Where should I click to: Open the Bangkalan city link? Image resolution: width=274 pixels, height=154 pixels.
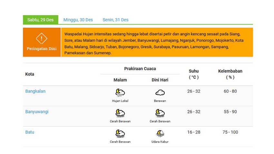click(35, 91)
